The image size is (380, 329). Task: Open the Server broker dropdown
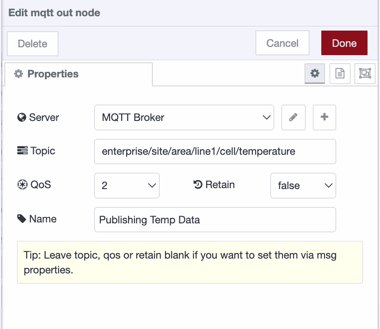184,117
